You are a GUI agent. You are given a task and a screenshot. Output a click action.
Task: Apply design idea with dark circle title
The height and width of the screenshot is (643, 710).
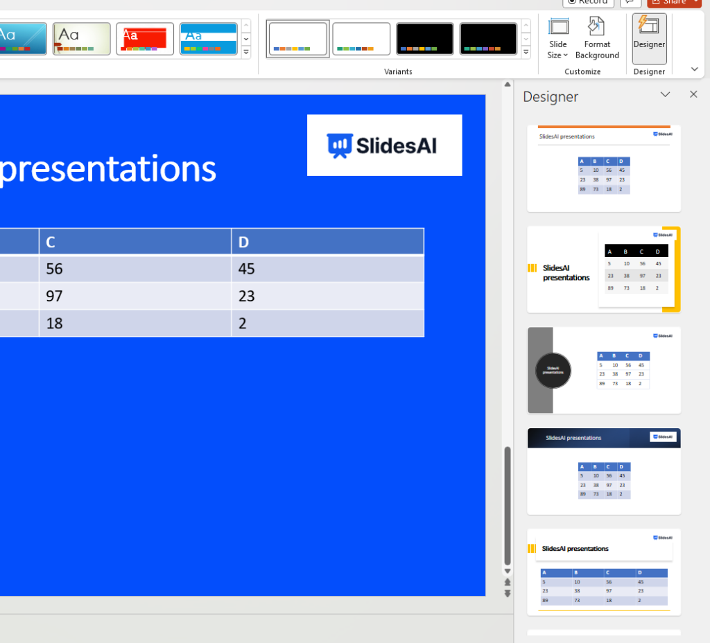[604, 370]
